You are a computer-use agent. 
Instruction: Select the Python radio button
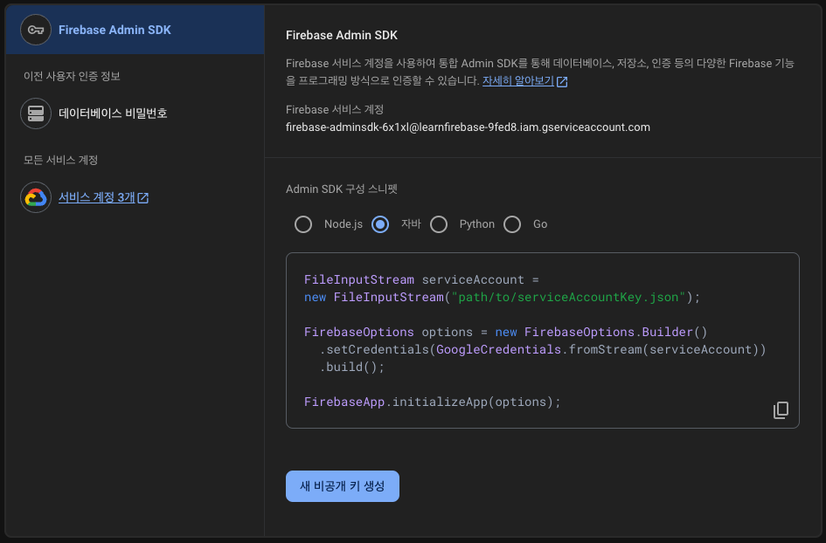click(438, 224)
